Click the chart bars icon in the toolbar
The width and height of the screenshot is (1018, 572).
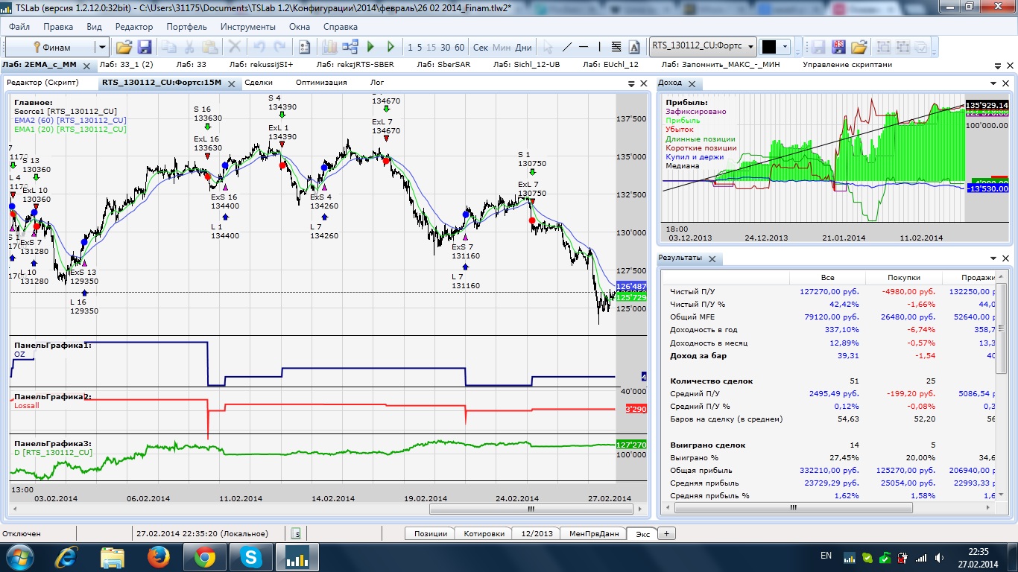coord(329,47)
